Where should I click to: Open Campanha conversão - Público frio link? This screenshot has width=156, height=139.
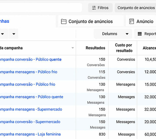[x=28, y=84]
